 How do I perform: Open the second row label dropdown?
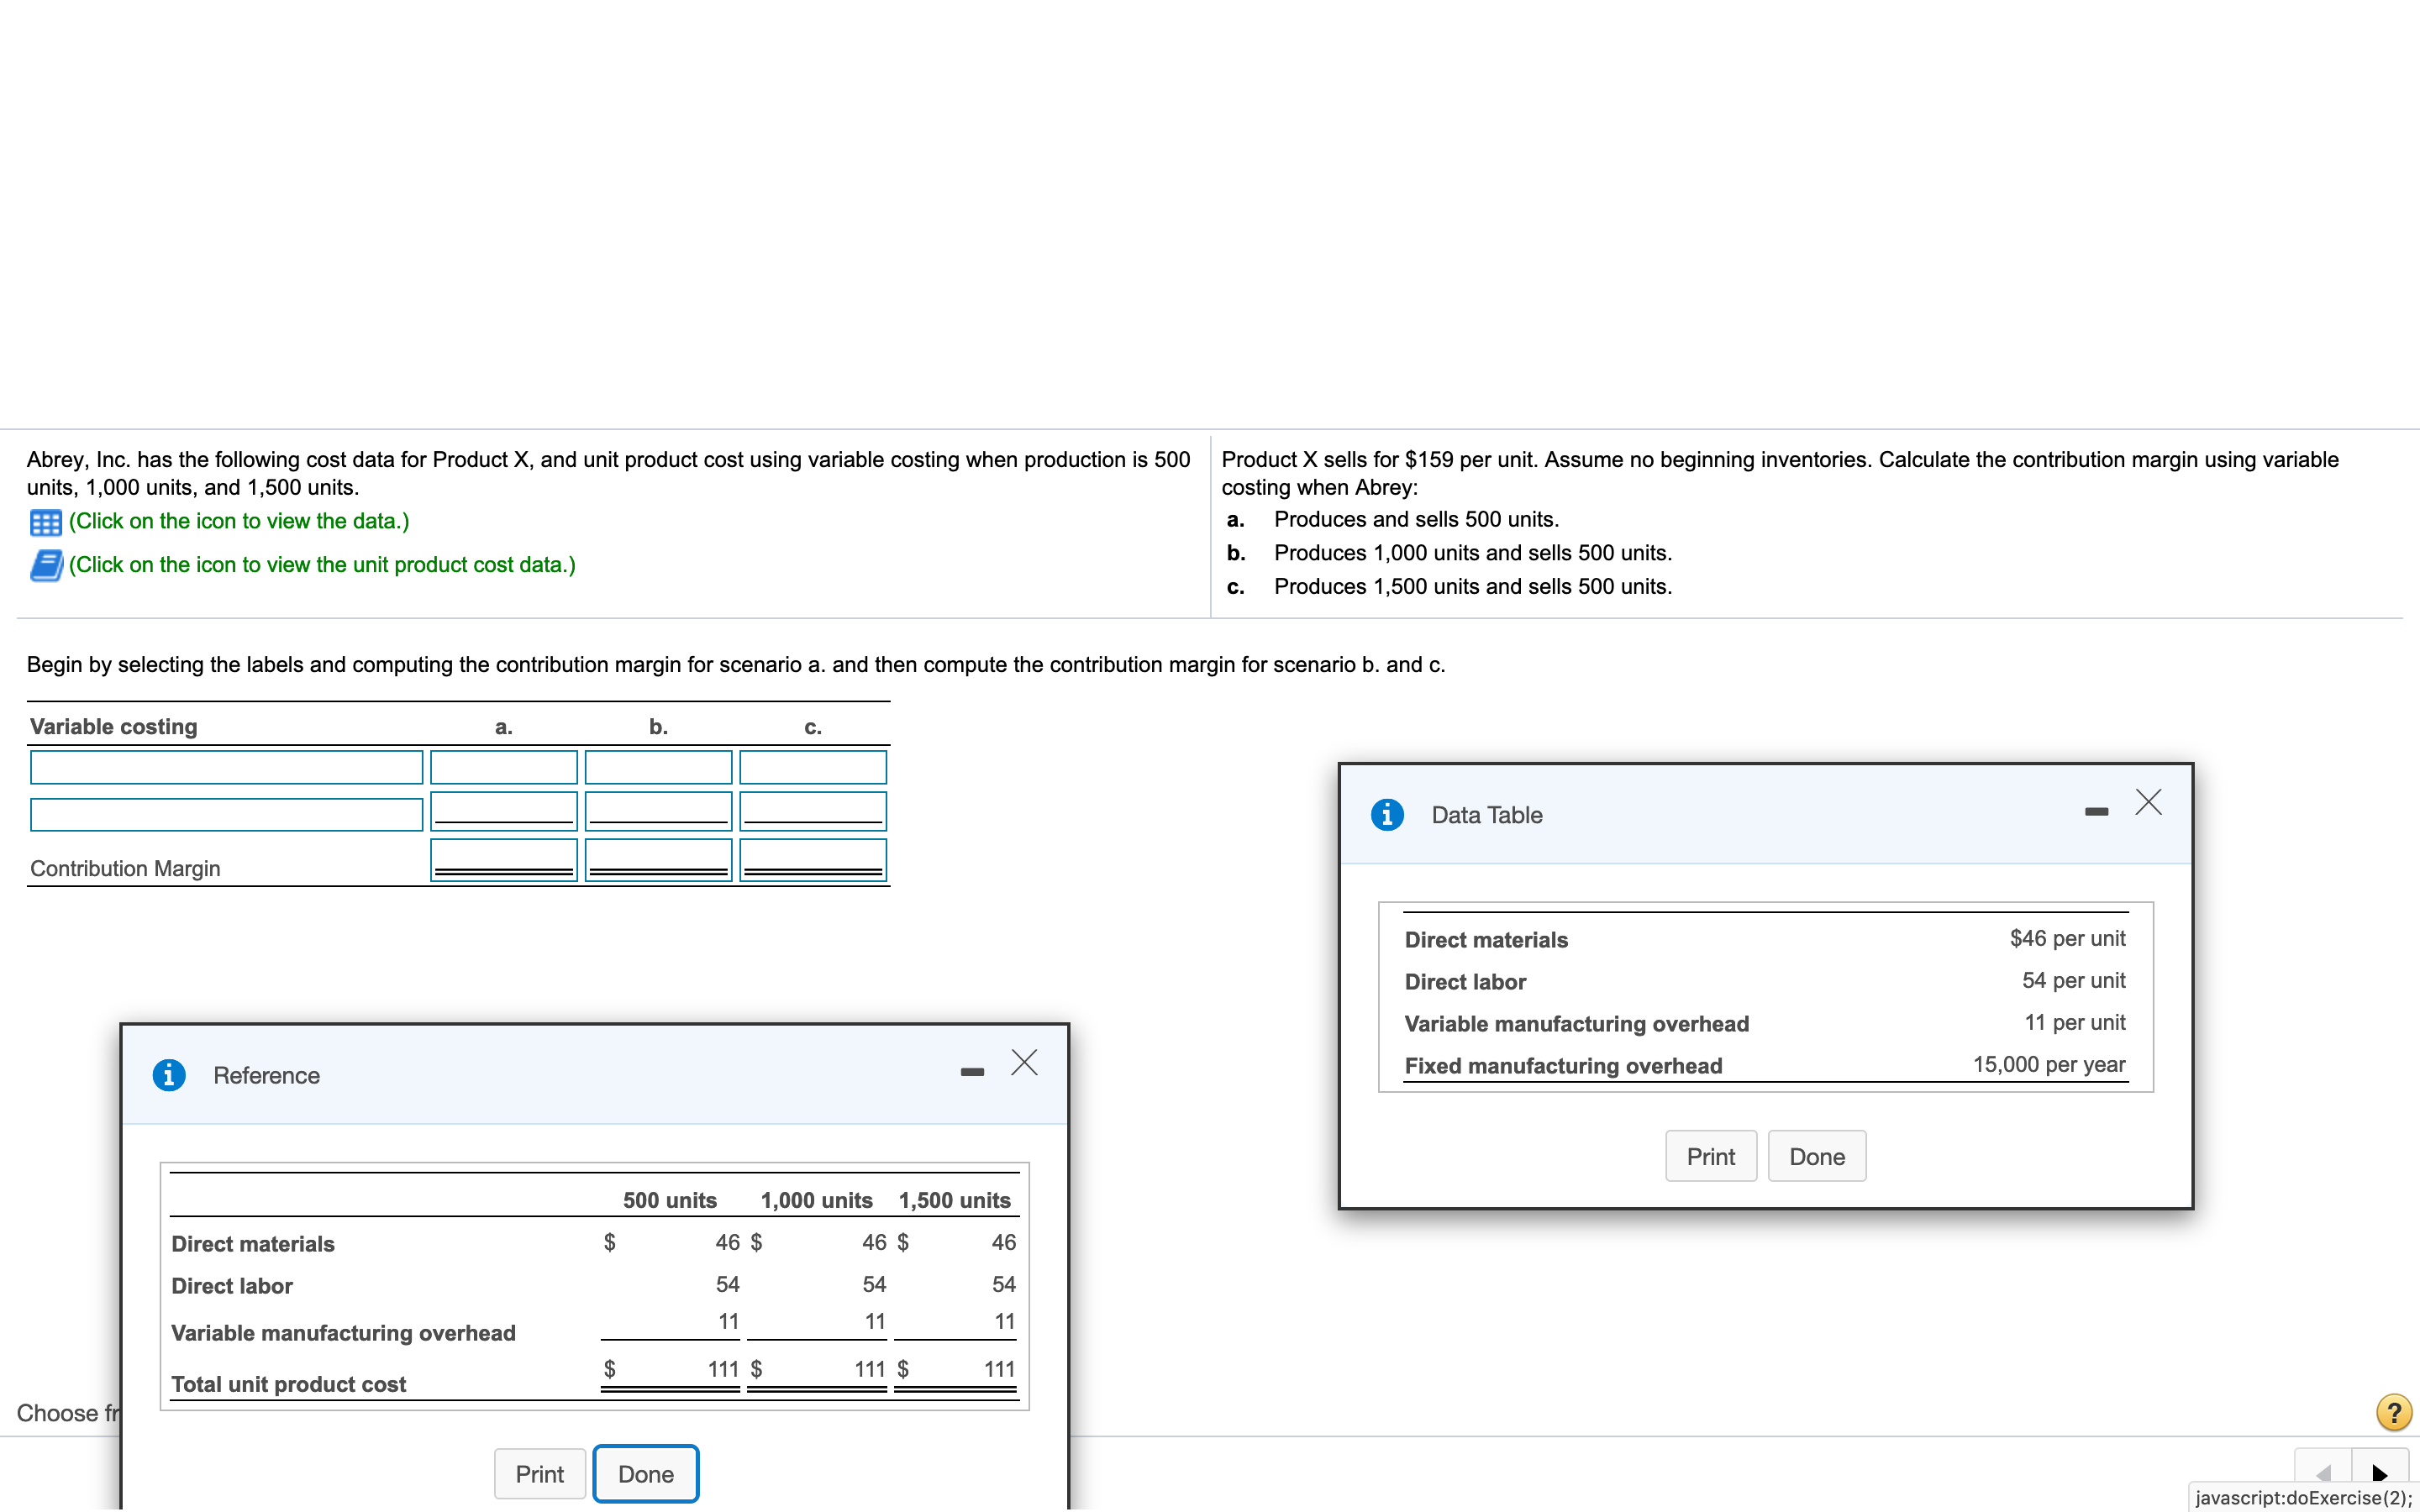[x=227, y=814]
